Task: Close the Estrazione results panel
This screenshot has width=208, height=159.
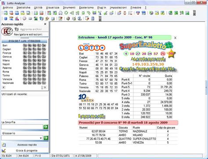Action: click(x=175, y=38)
